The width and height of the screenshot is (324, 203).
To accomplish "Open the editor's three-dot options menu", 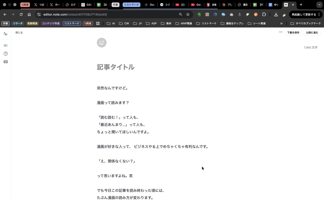I will click(281, 32).
